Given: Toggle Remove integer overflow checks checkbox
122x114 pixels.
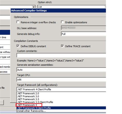Looking at the screenshot, I should pyautogui.click(x=18, y=22).
